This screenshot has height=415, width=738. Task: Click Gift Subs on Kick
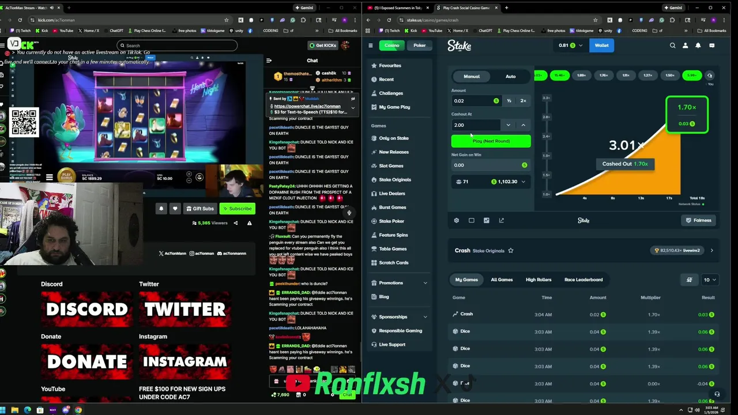[x=200, y=209]
